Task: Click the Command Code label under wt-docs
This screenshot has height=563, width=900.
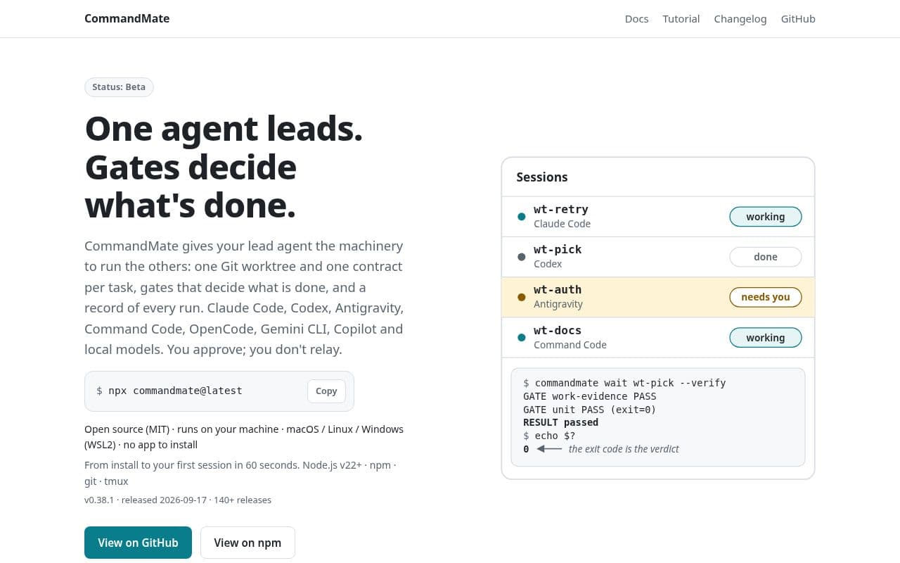Action: pos(570,345)
